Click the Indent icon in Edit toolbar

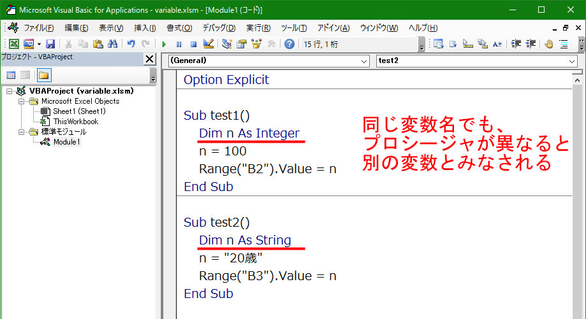tap(515, 44)
